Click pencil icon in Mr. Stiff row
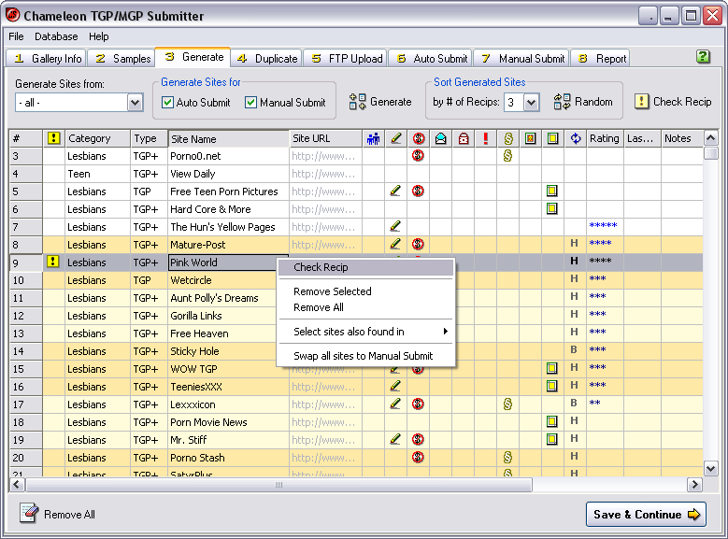728x539 pixels. (x=395, y=439)
